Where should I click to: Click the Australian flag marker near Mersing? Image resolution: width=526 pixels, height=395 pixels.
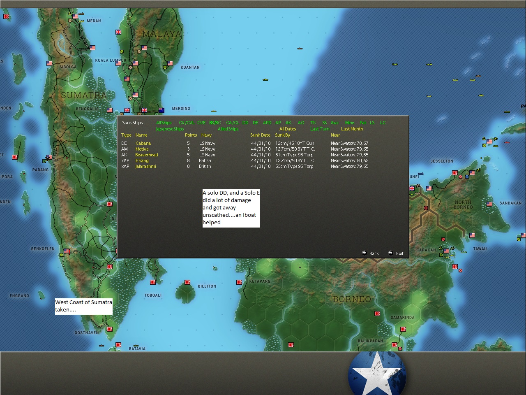tap(161, 110)
